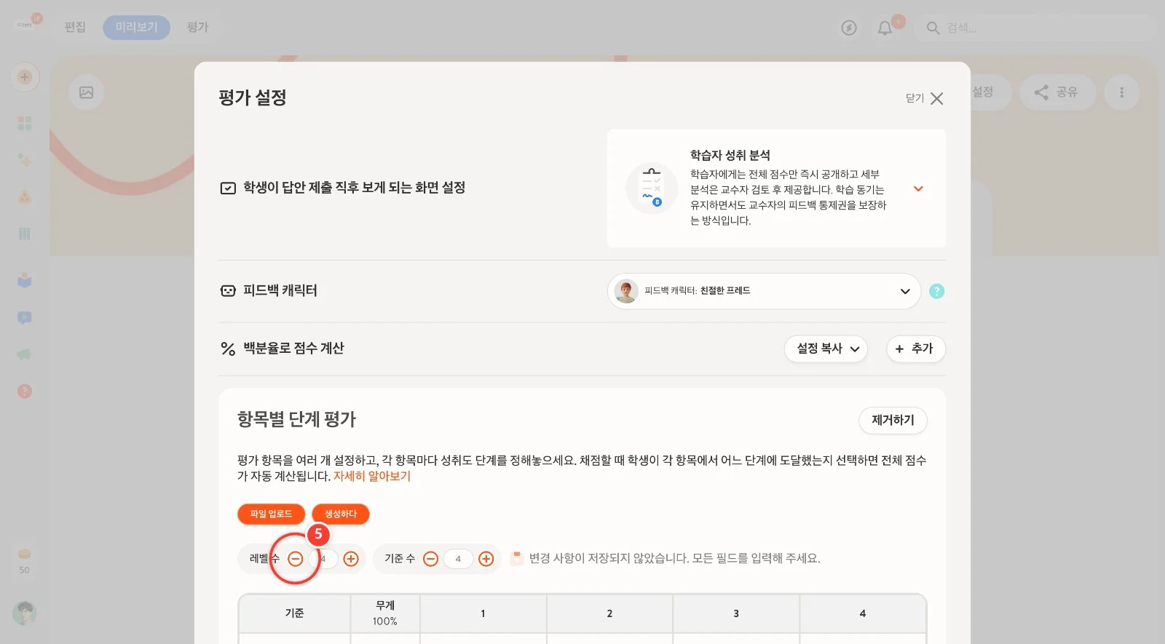
Task: Open the three-dot more options menu
Action: pyautogui.click(x=1121, y=92)
